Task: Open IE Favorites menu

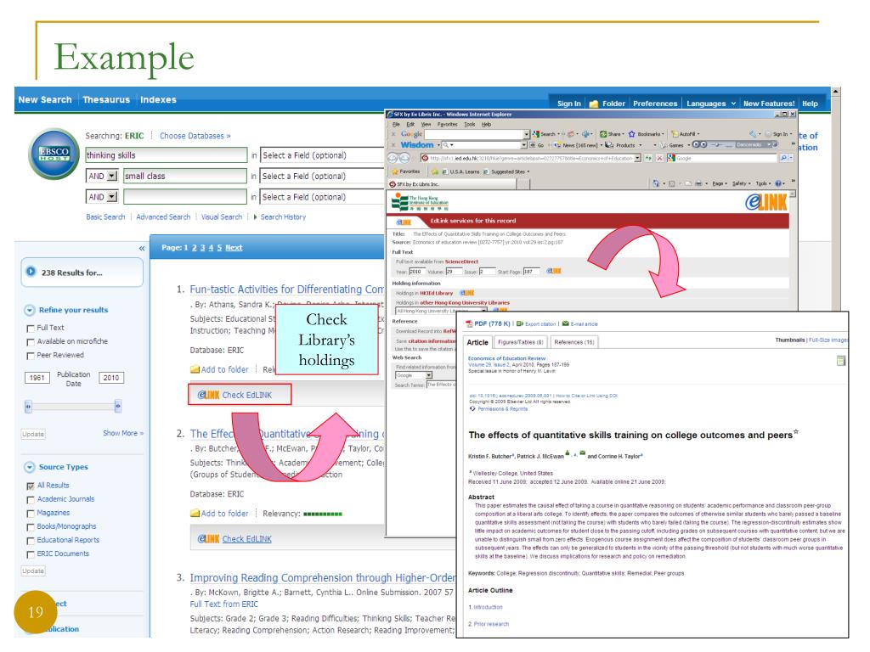Action: [447, 124]
